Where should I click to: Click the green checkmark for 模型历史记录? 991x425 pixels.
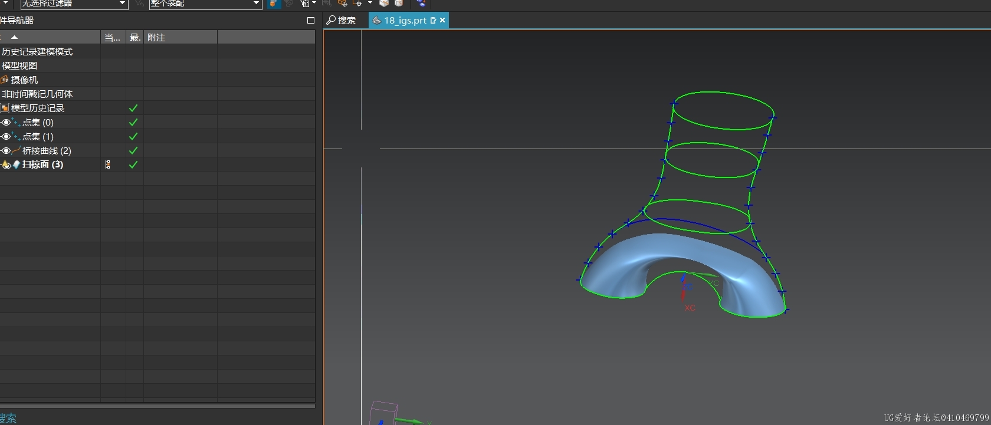tap(133, 108)
